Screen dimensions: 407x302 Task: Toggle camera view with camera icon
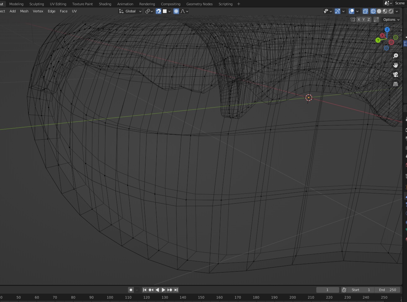[396, 75]
